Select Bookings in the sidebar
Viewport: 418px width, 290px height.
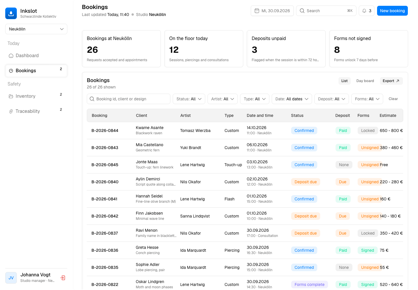pos(36,71)
